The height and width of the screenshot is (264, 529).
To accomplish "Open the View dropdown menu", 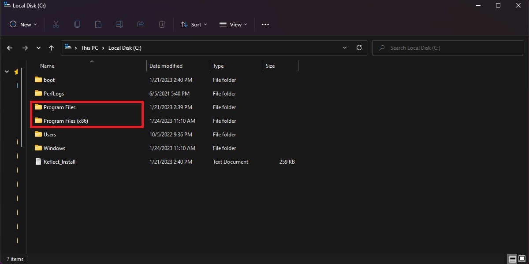I will click(233, 24).
